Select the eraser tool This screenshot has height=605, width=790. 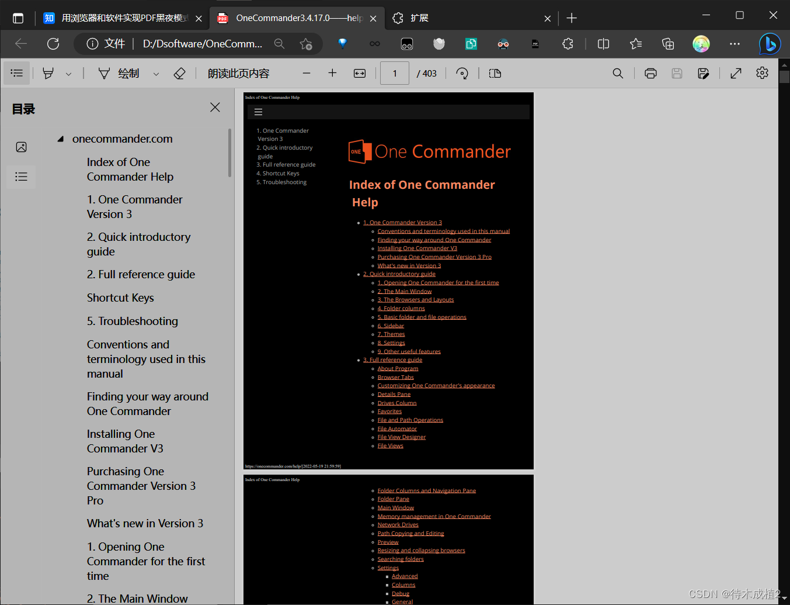pyautogui.click(x=180, y=73)
